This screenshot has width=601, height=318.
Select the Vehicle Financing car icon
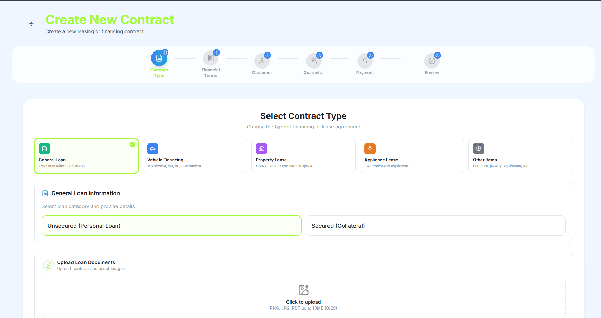[153, 149]
